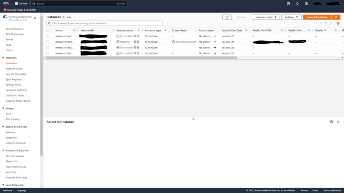
Task: Sort by Instance state column arrow
Action: pos(139,30)
